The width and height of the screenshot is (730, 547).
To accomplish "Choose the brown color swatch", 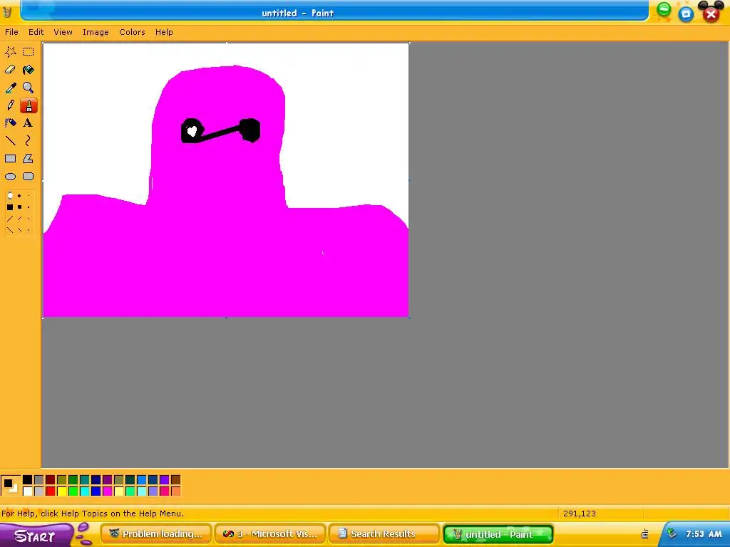I will pos(175,479).
